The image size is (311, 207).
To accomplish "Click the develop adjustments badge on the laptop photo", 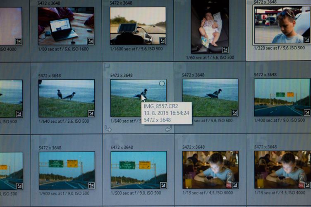I will point(91,41).
